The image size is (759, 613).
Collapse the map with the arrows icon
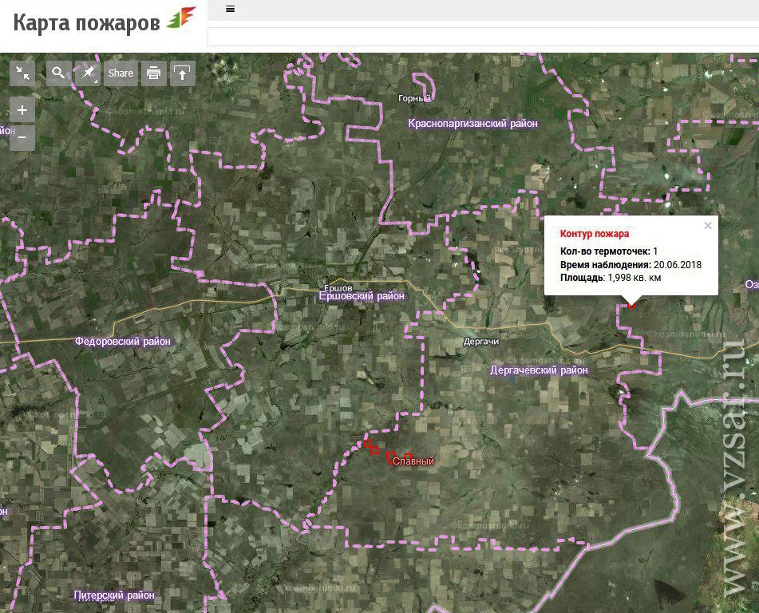[23, 73]
